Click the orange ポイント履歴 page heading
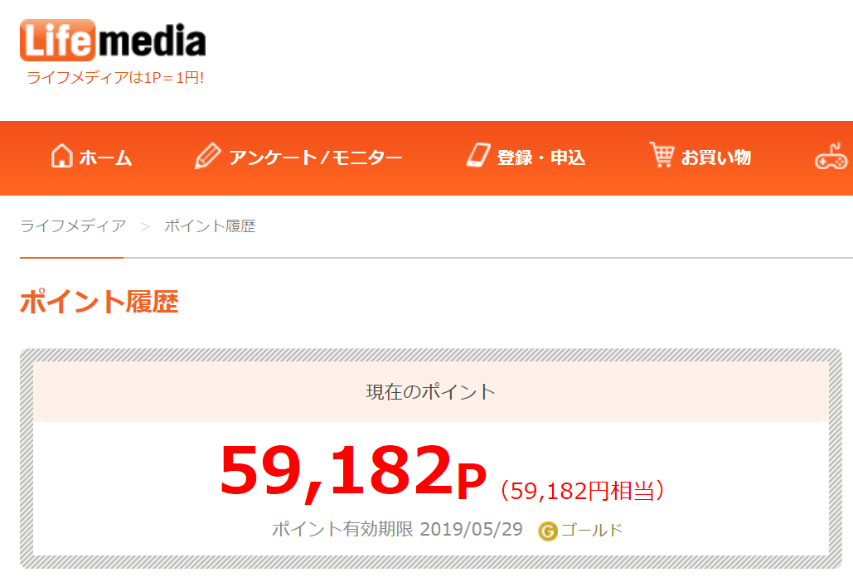 pyautogui.click(x=99, y=302)
